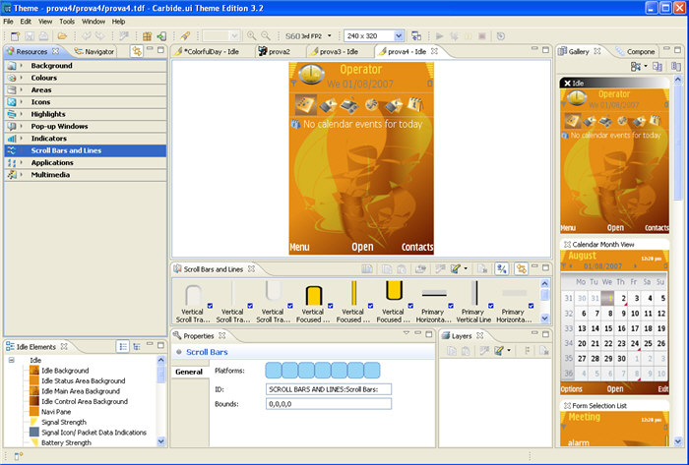Image resolution: width=689 pixels, height=465 pixels.
Task: Expand the Background resource category
Action: pyautogui.click(x=20, y=65)
